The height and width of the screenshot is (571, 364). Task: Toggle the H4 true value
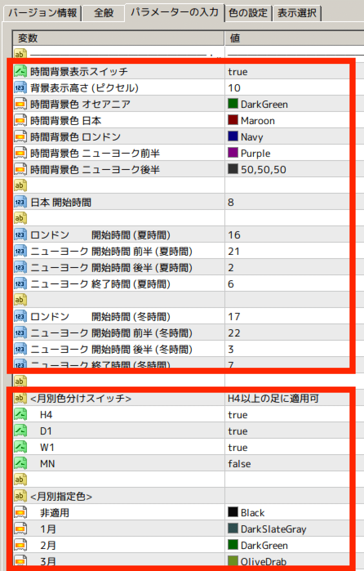pos(238,415)
